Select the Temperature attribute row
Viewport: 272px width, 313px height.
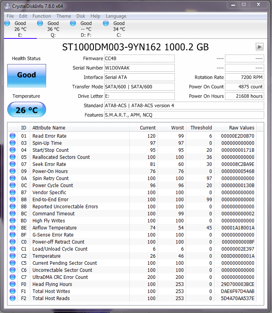(132, 256)
